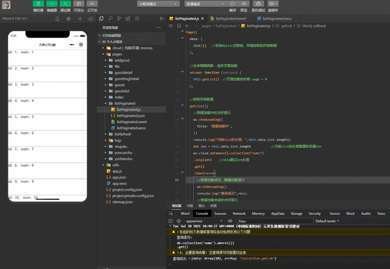The height and width of the screenshot is (269, 390).
Task: Switch to the Network tab
Action: (x=239, y=214)
